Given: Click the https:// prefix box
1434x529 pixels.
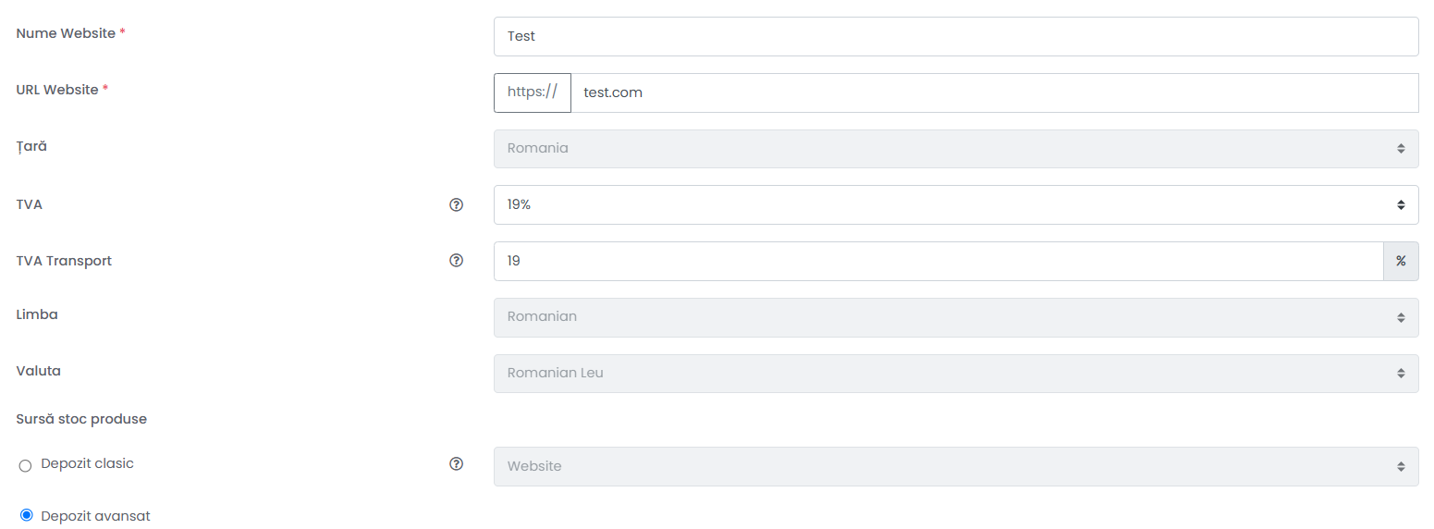Looking at the screenshot, I should coord(533,92).
